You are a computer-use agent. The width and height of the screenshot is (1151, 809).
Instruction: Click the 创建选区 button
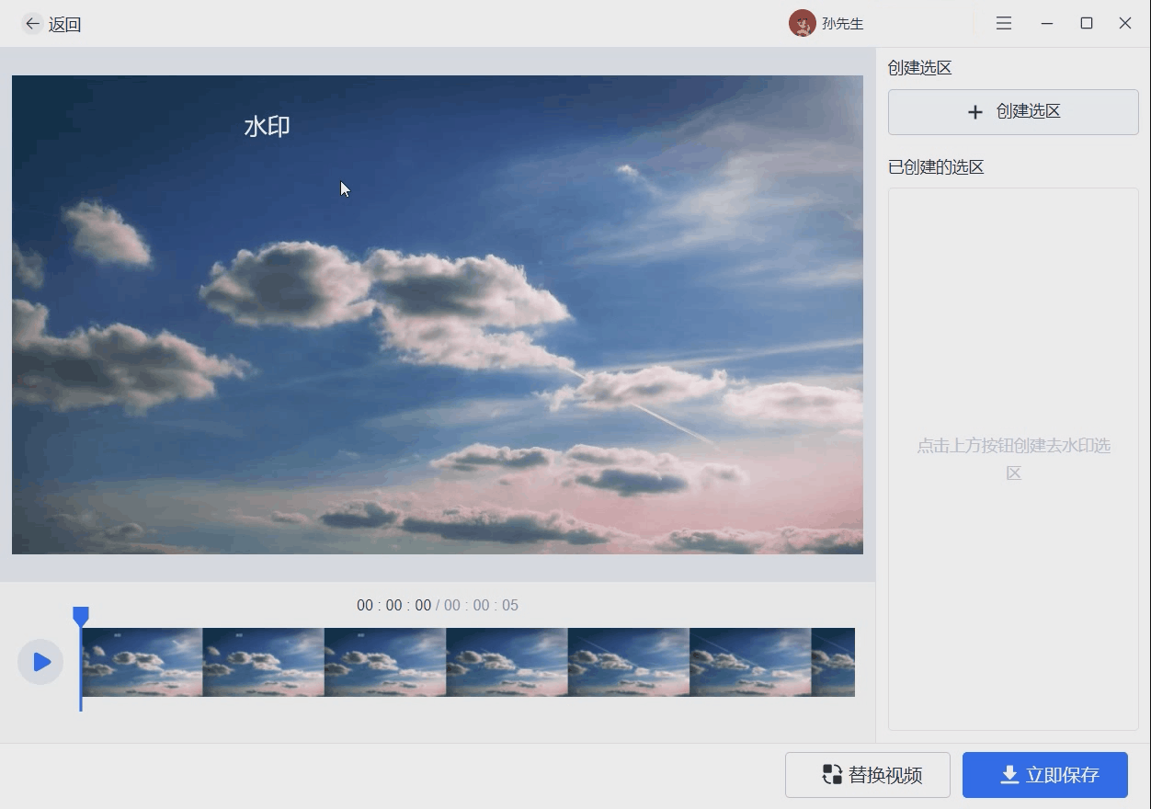coord(1013,112)
